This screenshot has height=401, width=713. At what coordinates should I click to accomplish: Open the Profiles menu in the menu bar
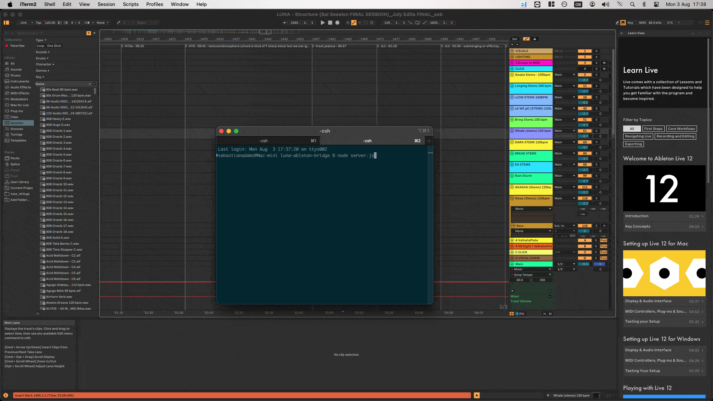154,4
